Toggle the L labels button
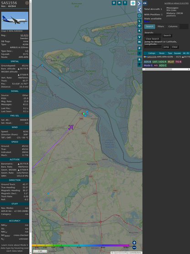 (139, 21)
